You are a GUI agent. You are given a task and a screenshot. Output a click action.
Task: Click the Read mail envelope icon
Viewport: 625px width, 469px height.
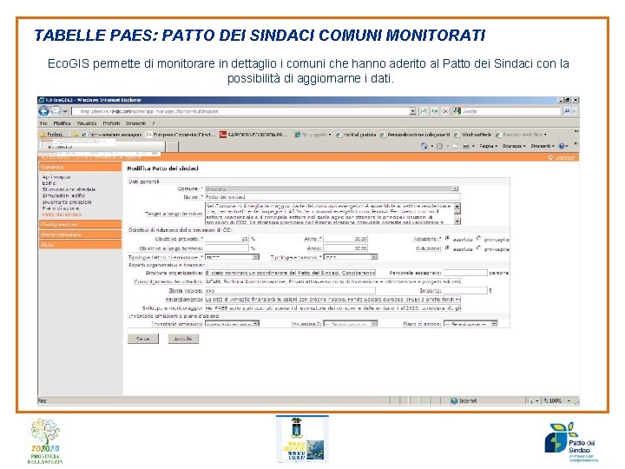455,147
